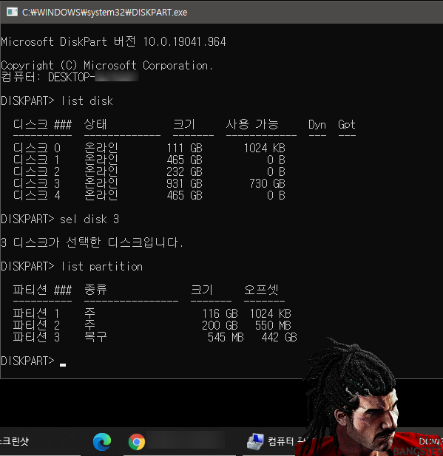
Task: Launch Google Chrome from the taskbar
Action: click(x=137, y=441)
